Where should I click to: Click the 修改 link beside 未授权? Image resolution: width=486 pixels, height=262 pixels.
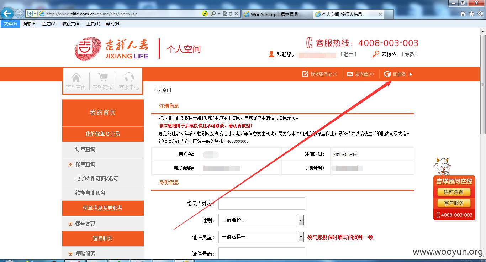[x=410, y=54]
